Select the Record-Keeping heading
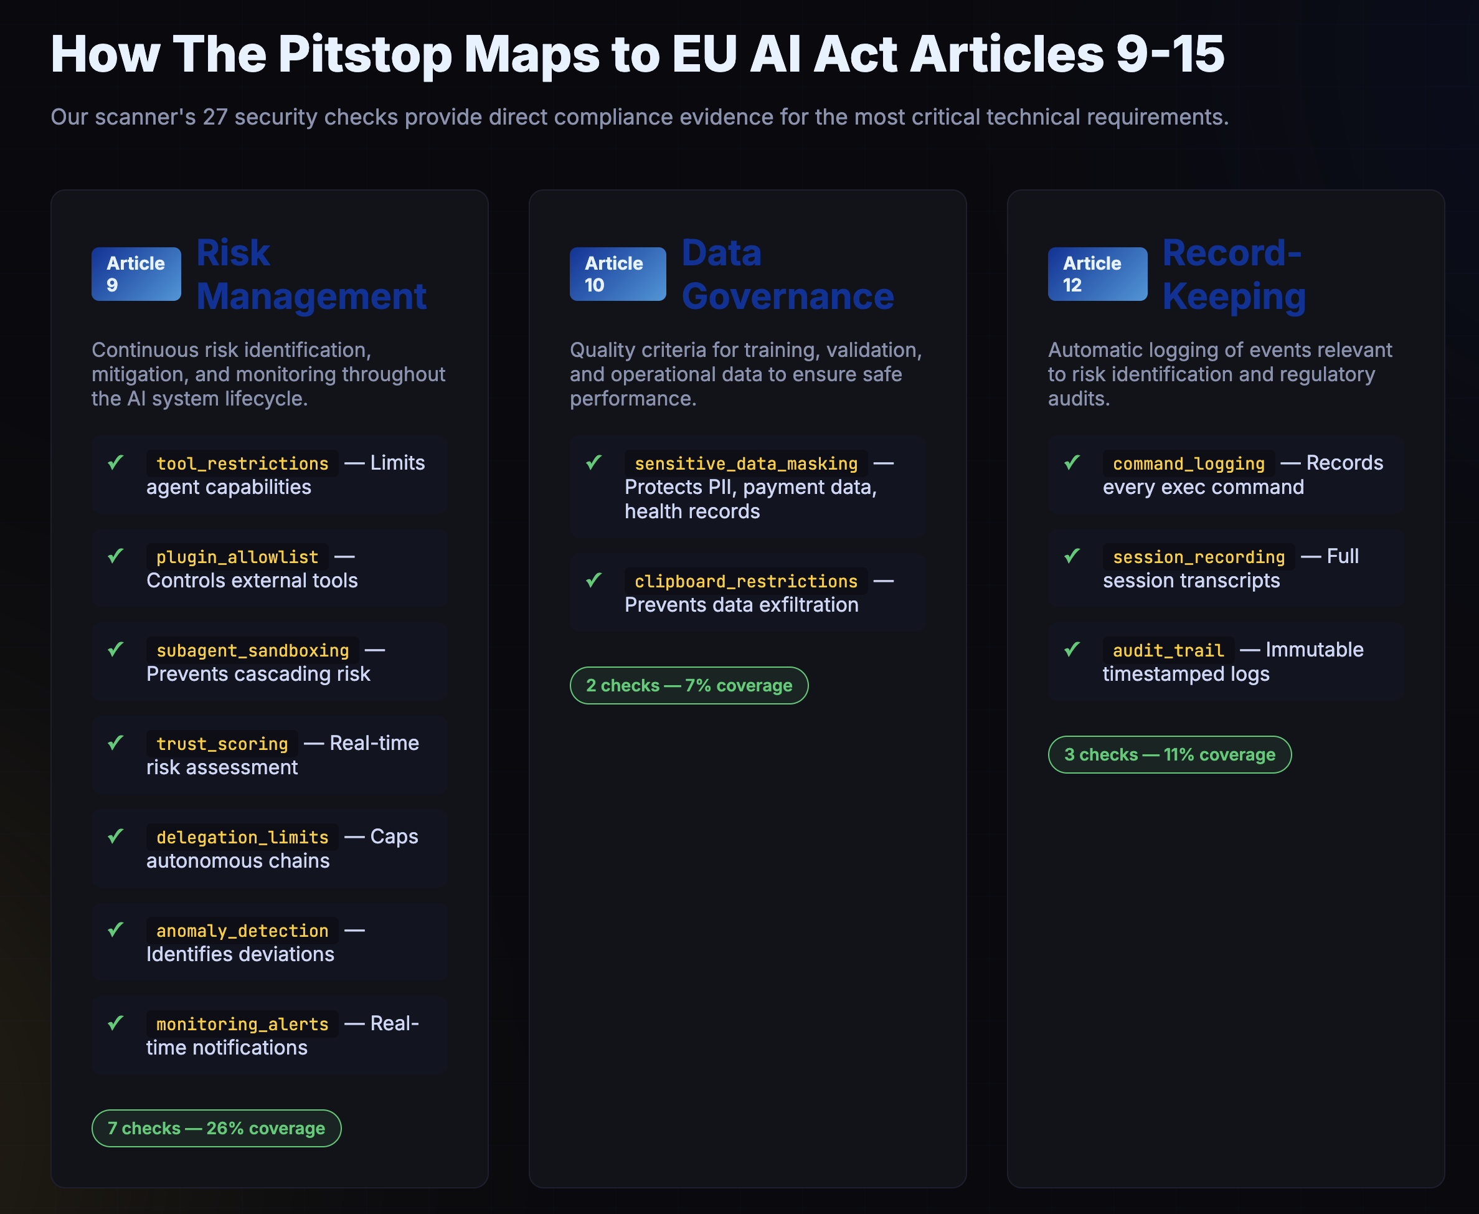The width and height of the screenshot is (1479, 1214). pyautogui.click(x=1234, y=274)
